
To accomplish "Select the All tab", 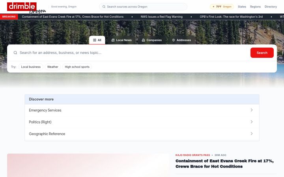I will (97, 40).
